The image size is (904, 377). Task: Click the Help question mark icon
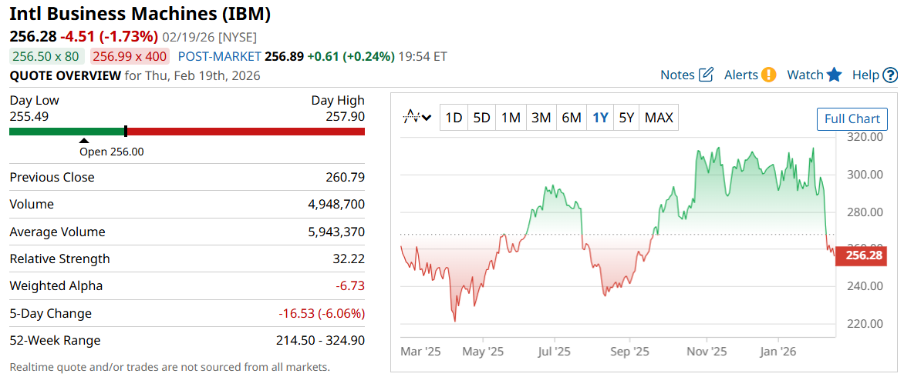pyautogui.click(x=890, y=75)
